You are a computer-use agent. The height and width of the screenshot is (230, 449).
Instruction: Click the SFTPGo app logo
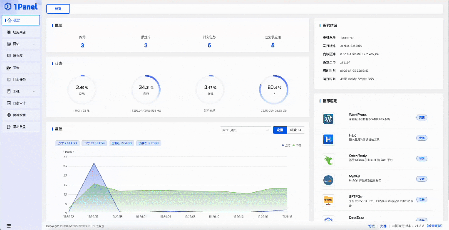(328, 201)
